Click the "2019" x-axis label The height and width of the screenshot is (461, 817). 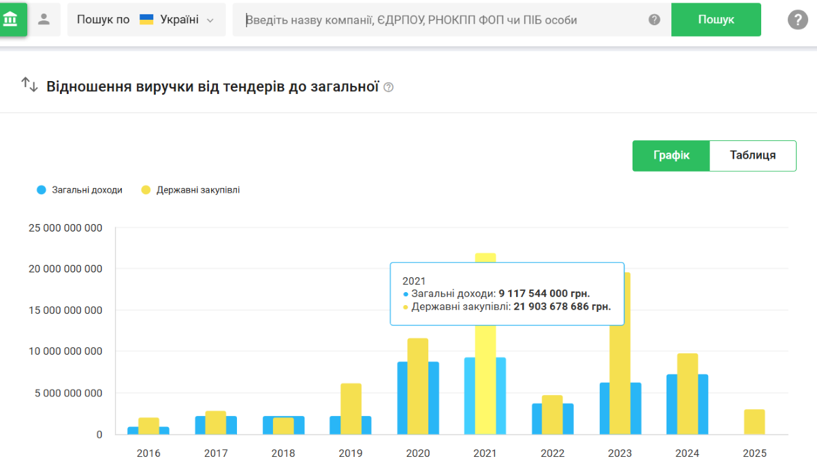click(351, 453)
